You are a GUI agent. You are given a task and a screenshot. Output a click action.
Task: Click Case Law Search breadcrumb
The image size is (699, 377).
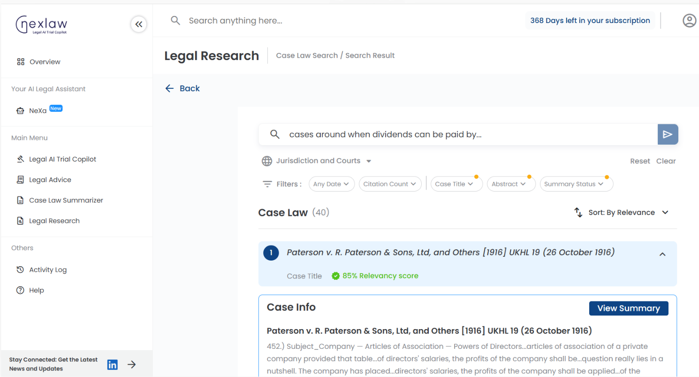click(x=307, y=55)
